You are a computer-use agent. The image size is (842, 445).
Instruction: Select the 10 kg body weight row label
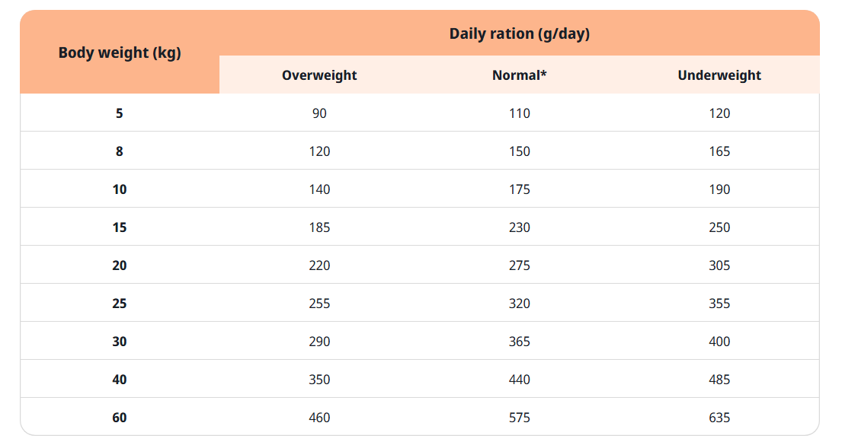pos(120,189)
